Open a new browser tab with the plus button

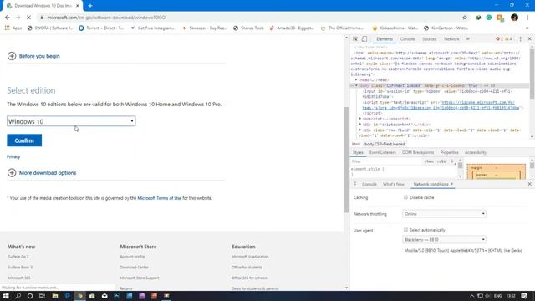(90, 6)
